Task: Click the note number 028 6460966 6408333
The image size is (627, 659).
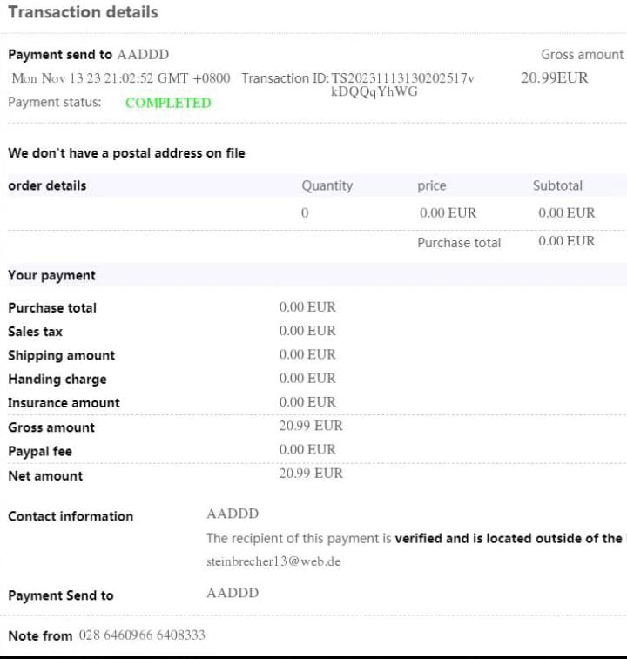Action: (142, 635)
